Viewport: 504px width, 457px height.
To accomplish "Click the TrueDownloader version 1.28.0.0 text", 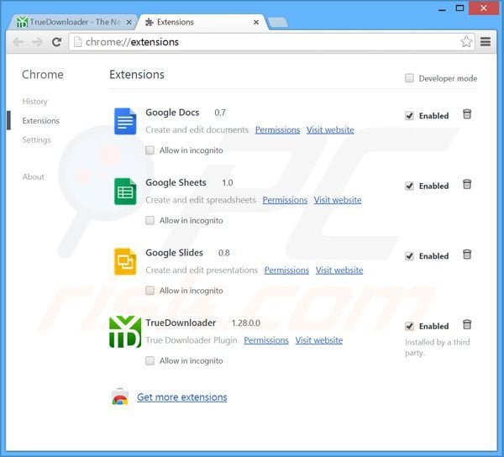I will [246, 323].
